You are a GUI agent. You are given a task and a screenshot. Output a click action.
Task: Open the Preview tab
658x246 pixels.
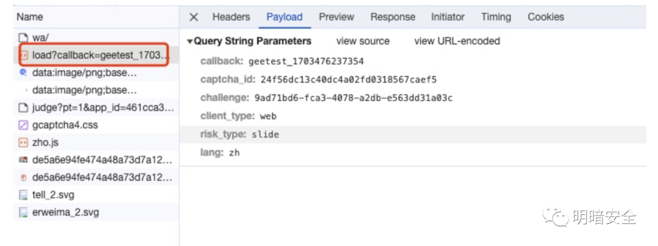coord(336,17)
